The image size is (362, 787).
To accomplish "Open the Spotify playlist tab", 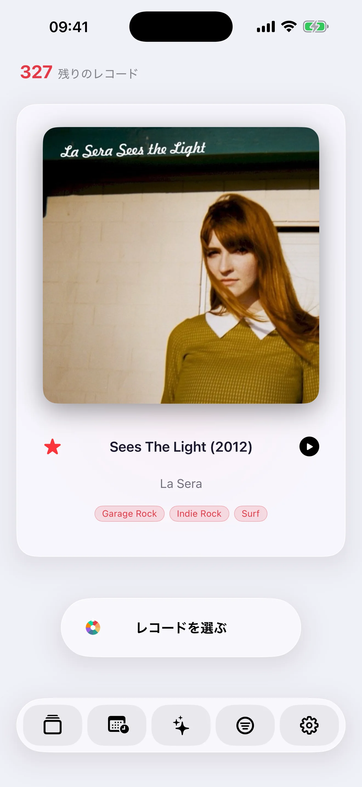I will click(x=245, y=725).
